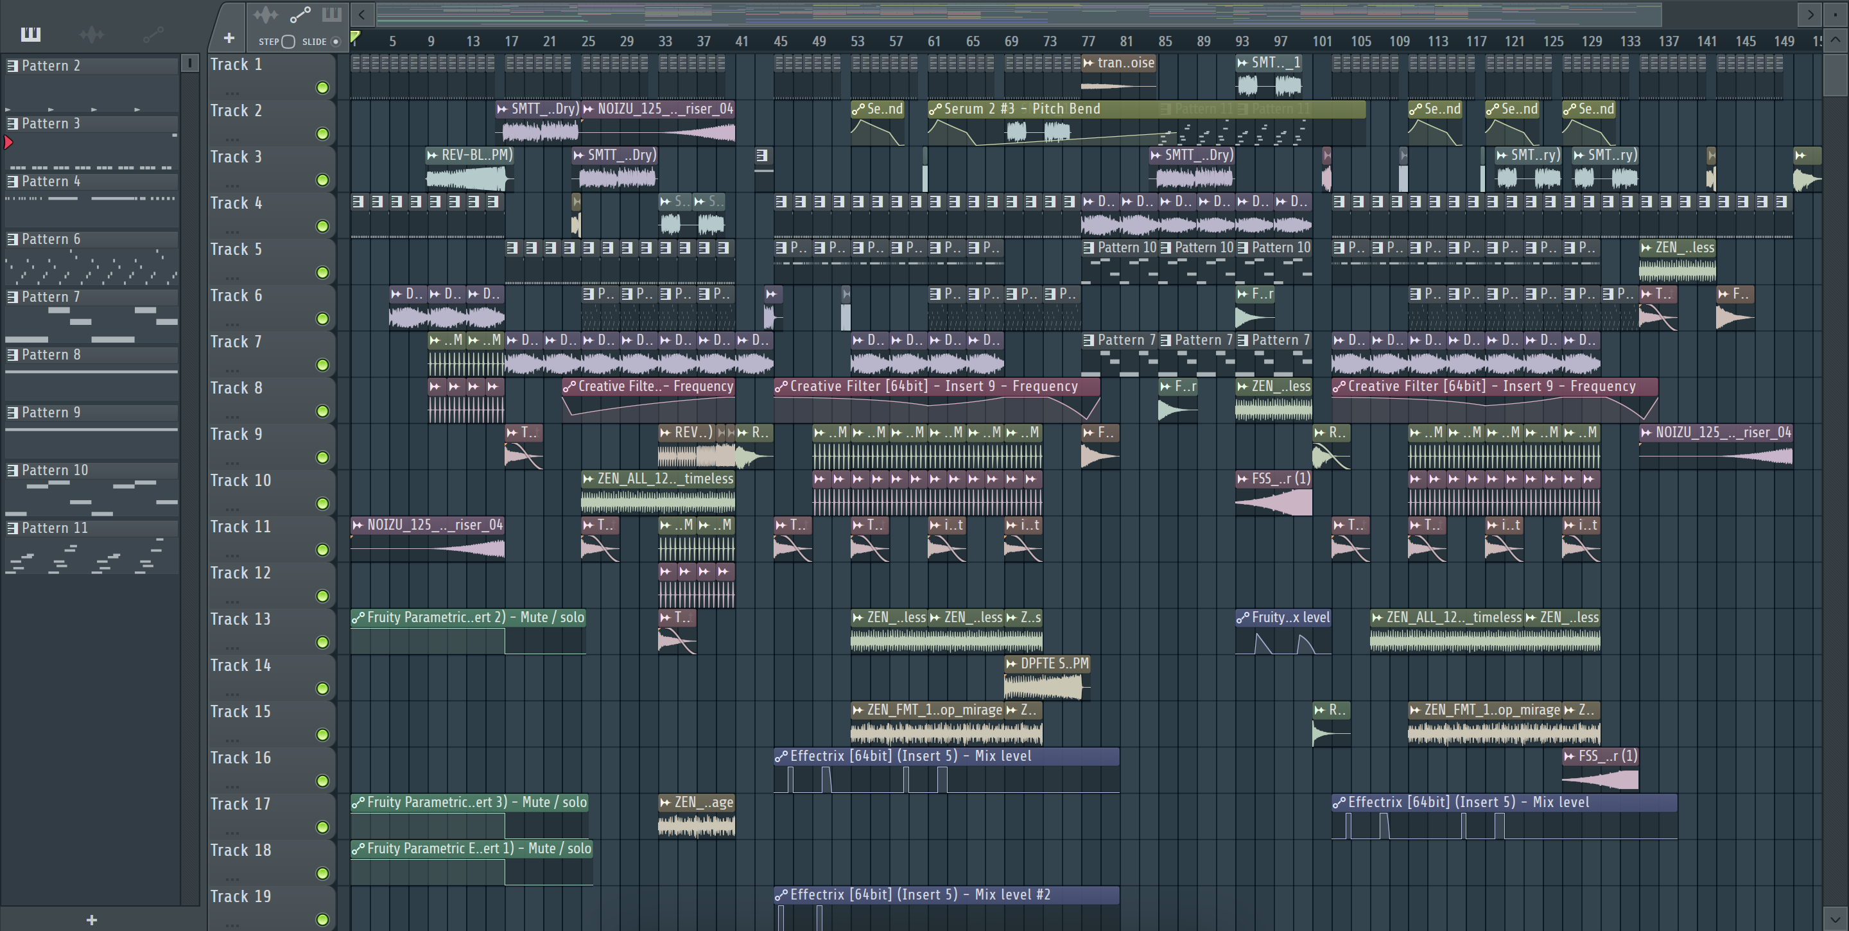Mute Track 16 using its green LED
1849x931 pixels.
[322, 781]
